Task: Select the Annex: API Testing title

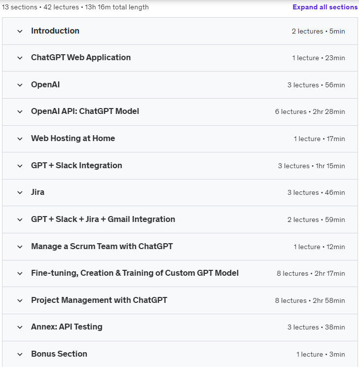Action: click(67, 327)
